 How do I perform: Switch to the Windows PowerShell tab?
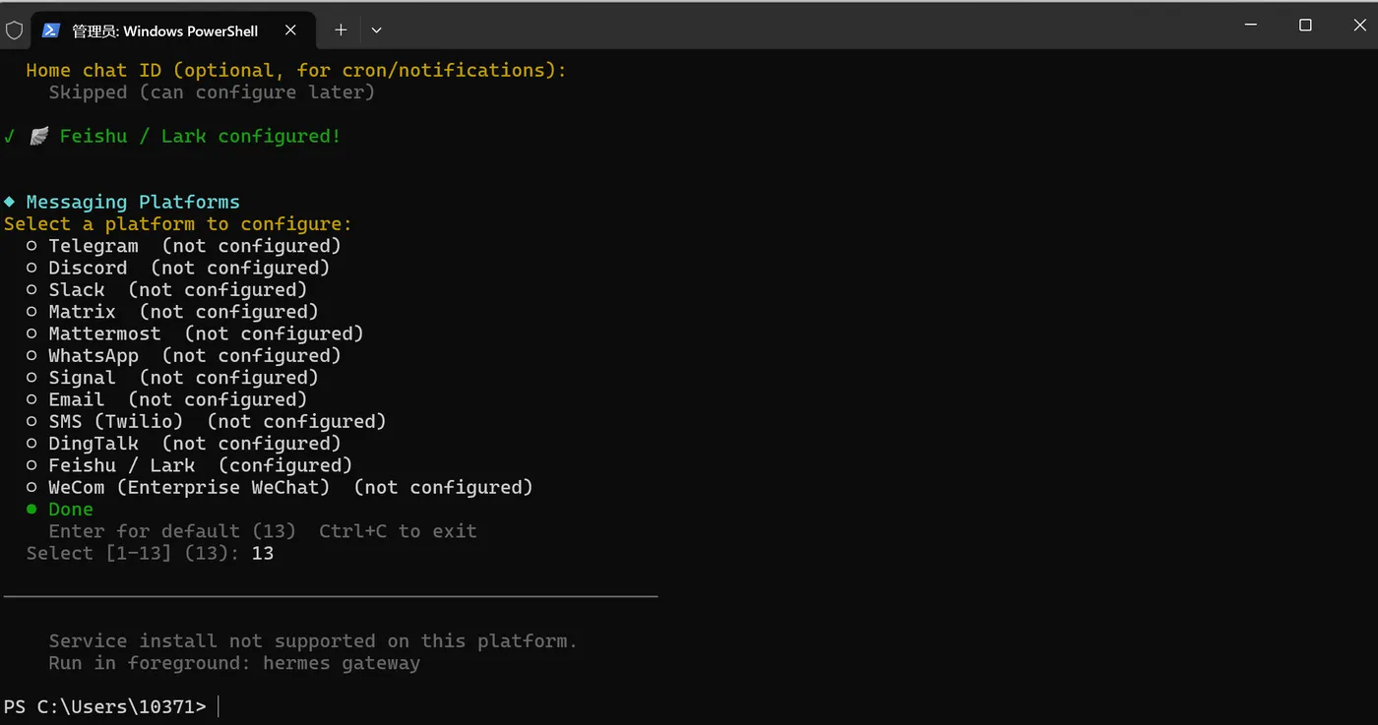click(x=165, y=30)
